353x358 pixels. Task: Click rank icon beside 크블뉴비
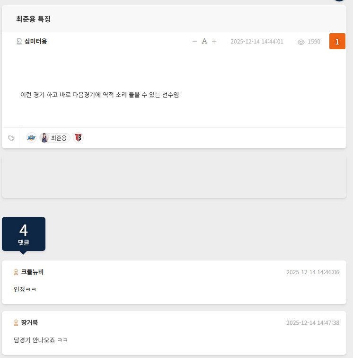(16, 272)
